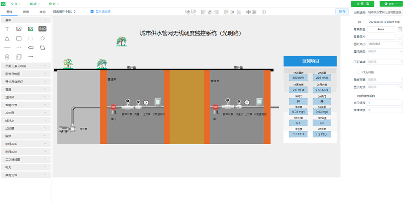The height and width of the screenshot is (204, 405).
Task: Select the diamond shape
Action: point(43,38)
